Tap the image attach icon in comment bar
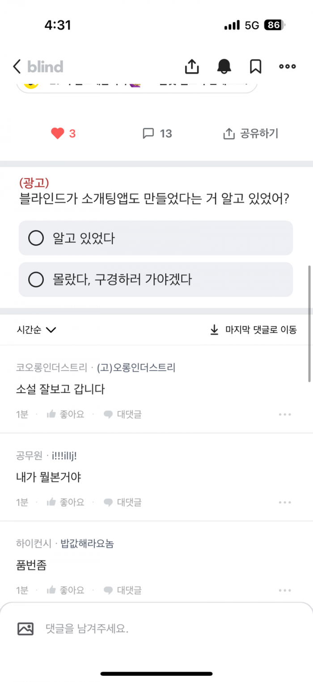This screenshot has height=682, width=313. tap(25, 629)
